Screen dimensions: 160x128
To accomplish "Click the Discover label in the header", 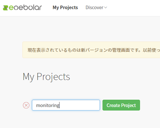I will point(94,8).
